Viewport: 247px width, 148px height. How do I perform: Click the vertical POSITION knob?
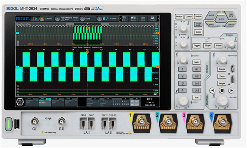(183, 60)
